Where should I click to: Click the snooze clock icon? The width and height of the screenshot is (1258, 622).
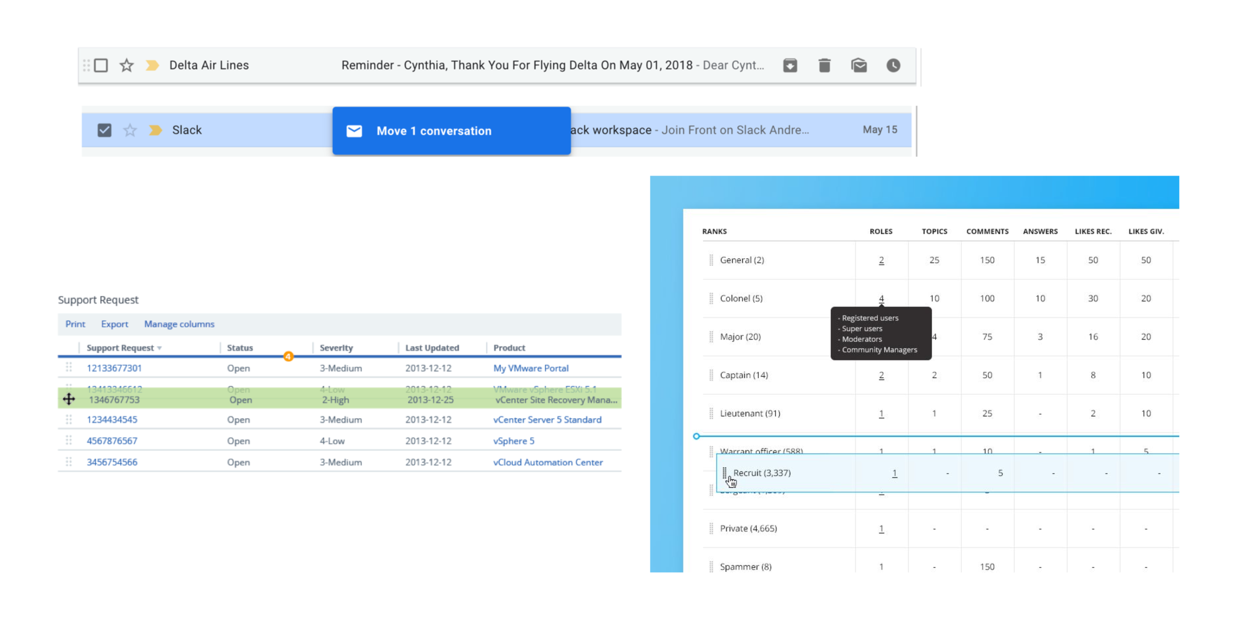pos(893,65)
